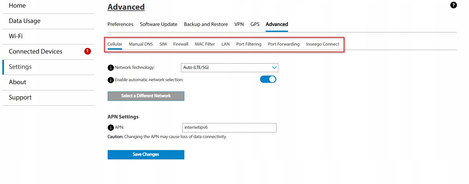
Task: Click the Network Technology info icon
Action: (x=111, y=68)
